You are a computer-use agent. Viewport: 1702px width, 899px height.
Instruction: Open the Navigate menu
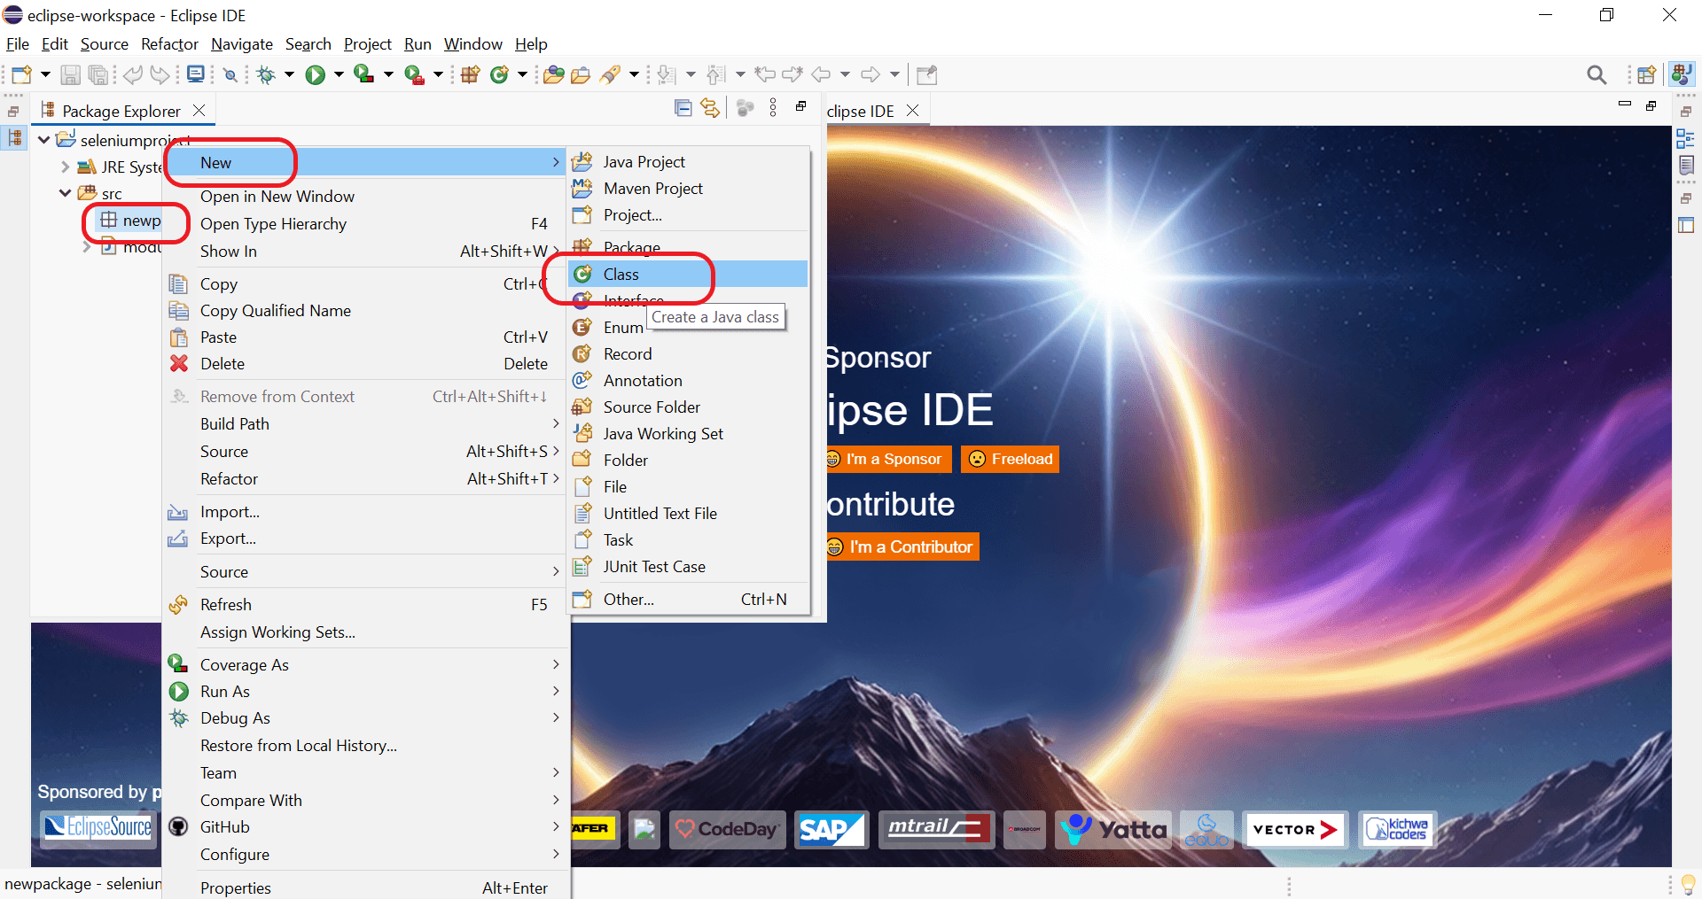[x=242, y=44]
